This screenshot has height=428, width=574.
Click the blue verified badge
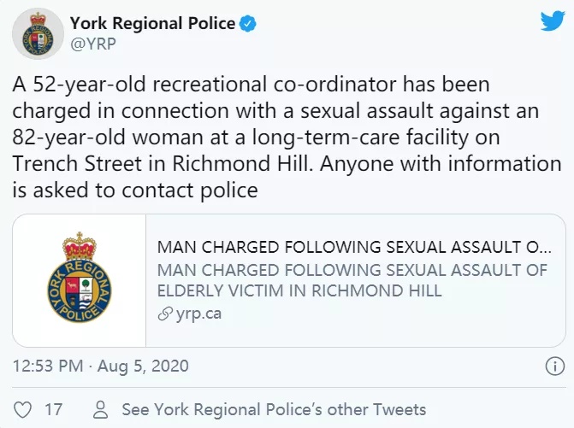[x=248, y=23]
